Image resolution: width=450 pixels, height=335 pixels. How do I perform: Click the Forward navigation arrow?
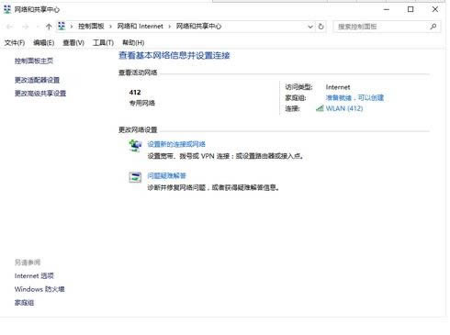[26, 27]
